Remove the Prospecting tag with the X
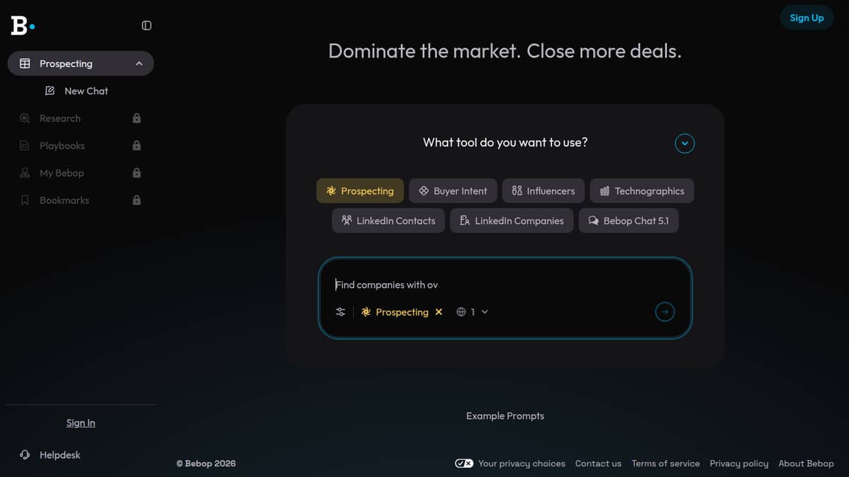The height and width of the screenshot is (477, 849). pos(439,312)
